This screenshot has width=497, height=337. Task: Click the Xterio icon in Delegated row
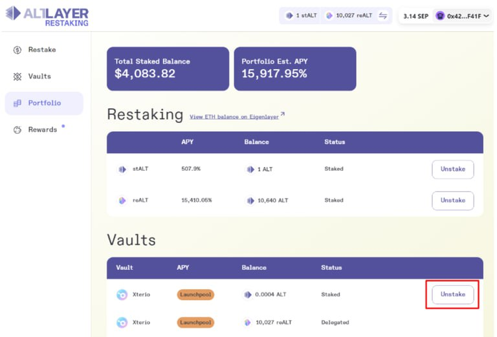[x=122, y=322]
